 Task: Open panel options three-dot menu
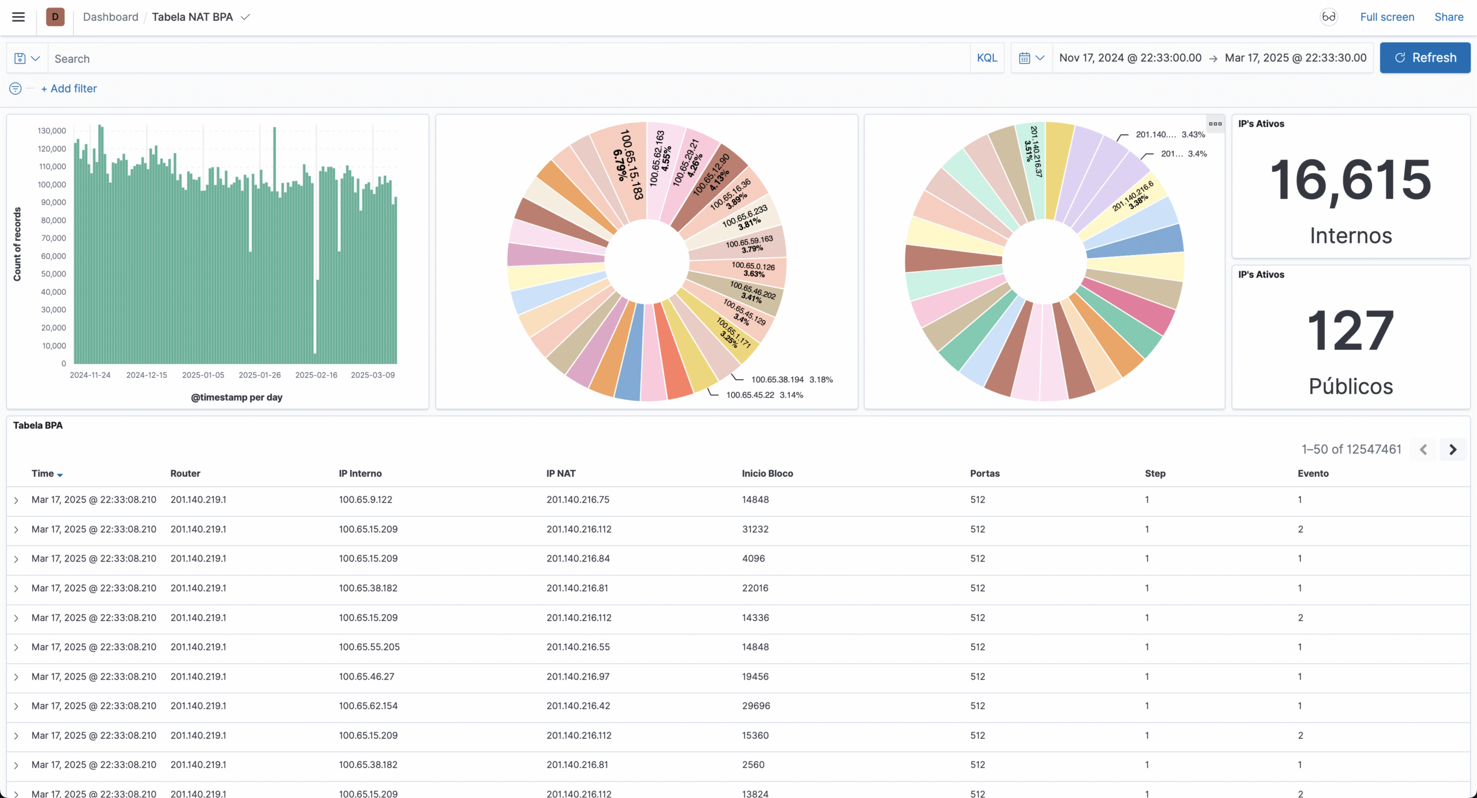click(x=1215, y=123)
